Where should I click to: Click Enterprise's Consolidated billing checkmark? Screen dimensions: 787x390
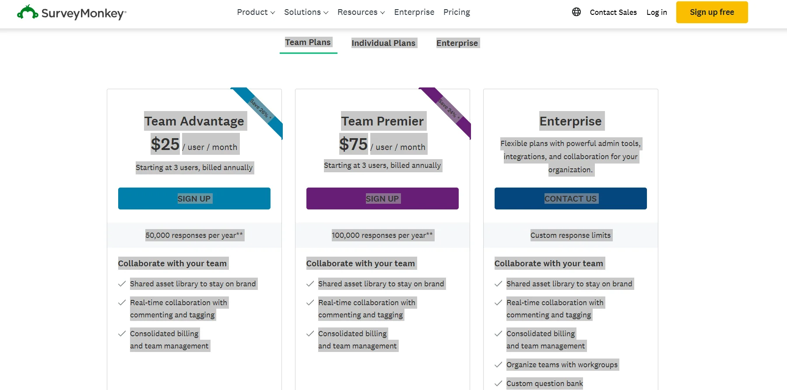(498, 334)
